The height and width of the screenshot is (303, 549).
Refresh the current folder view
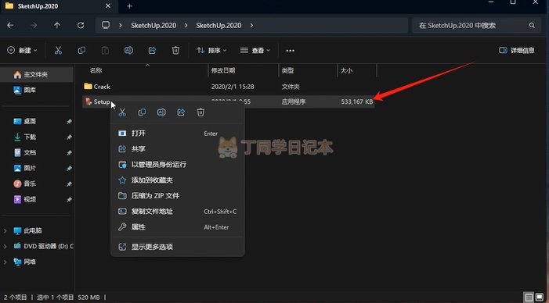pyautogui.click(x=81, y=26)
